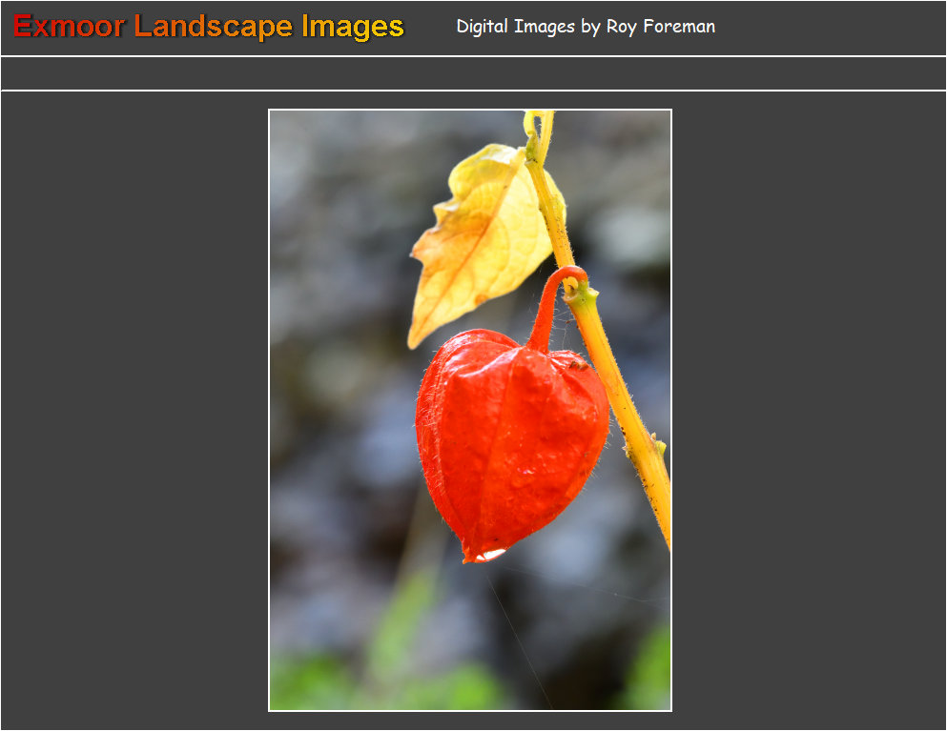Screen dimensions: 947x731
Task: Click the green node where stalk joins stem
Action: point(580,295)
